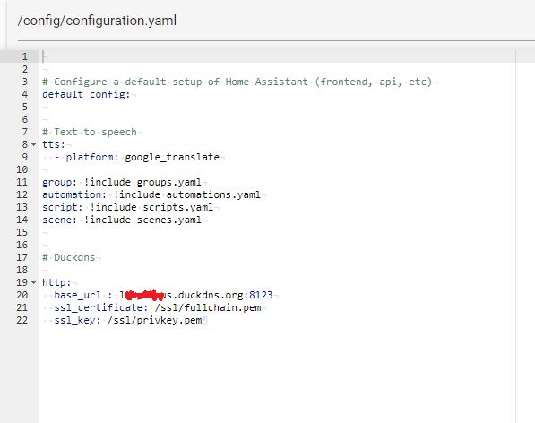Click line number 22 in gutter

[22, 320]
